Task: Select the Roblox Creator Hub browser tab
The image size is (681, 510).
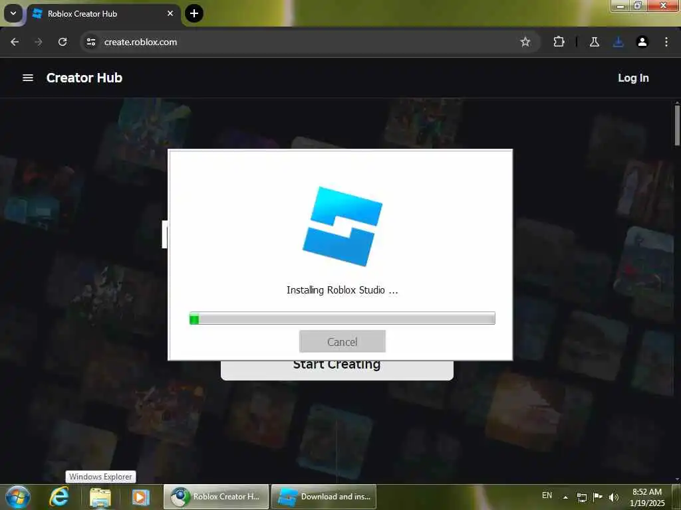Action: 103,13
